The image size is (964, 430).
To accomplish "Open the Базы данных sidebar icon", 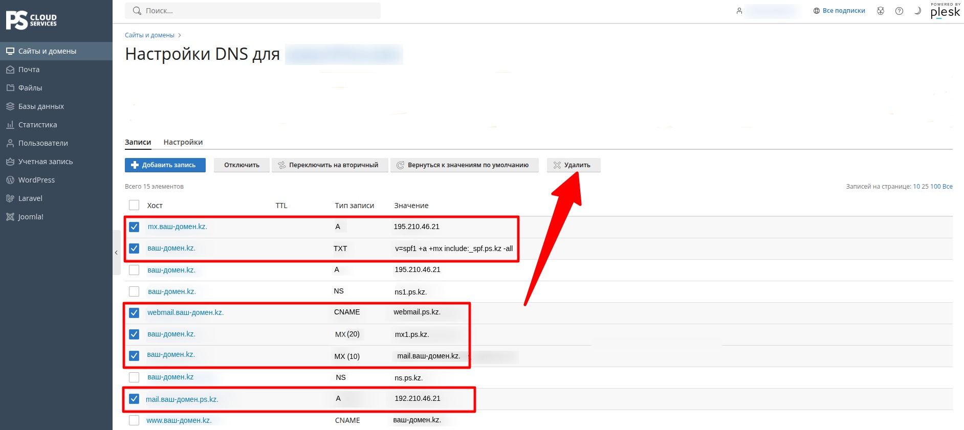I will point(10,106).
